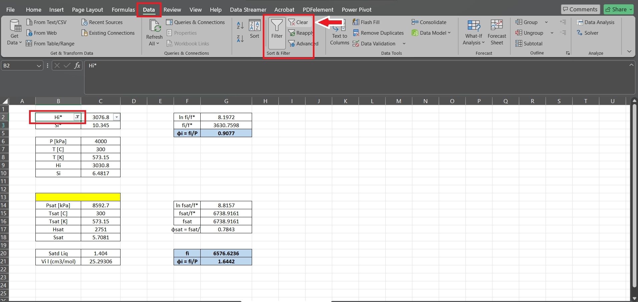Screen dimensions: 638x302
Task: Select cell with value 25.29306
Action: [100, 261]
